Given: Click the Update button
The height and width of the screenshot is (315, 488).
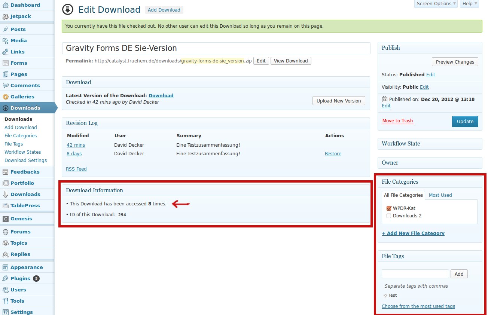Looking at the screenshot, I should pos(465,122).
